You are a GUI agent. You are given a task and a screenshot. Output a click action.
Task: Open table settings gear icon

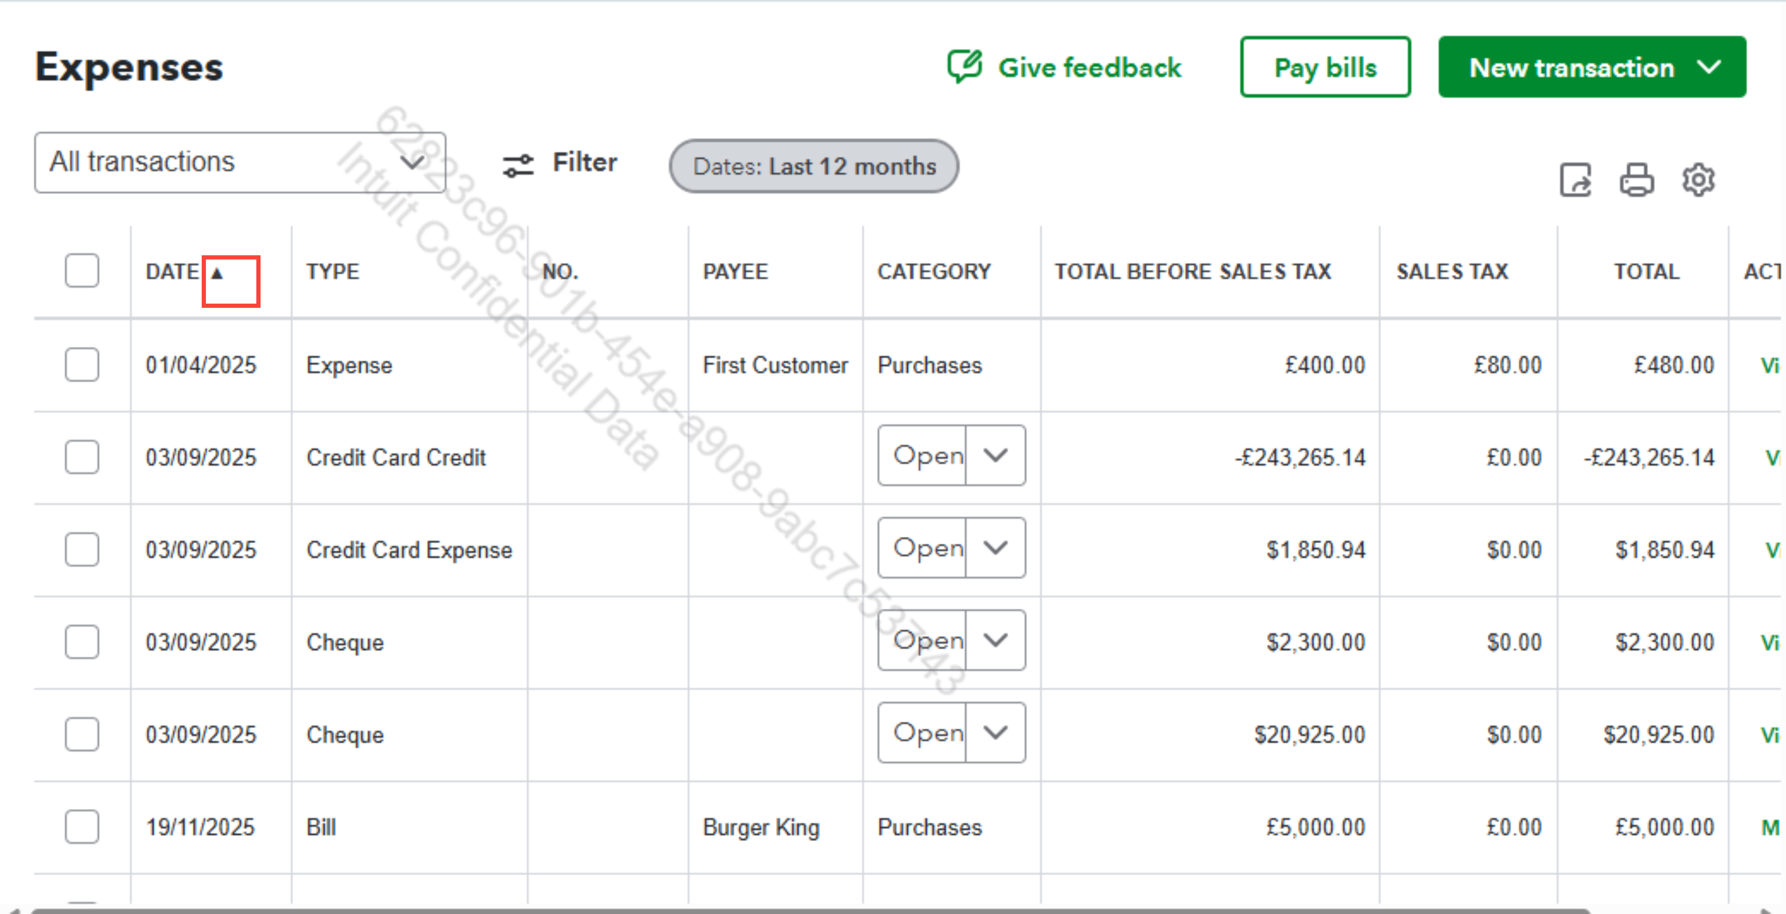(x=1698, y=180)
